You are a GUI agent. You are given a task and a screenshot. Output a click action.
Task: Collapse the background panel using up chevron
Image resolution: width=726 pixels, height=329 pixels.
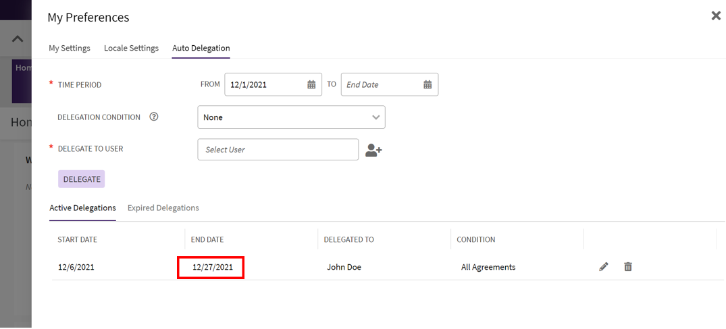point(18,39)
